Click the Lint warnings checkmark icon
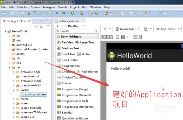Viewport: 183px width, 120px height. (x=41, y=13)
